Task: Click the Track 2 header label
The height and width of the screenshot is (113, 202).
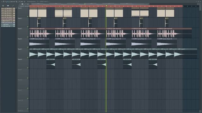Action: (x=20, y=18)
